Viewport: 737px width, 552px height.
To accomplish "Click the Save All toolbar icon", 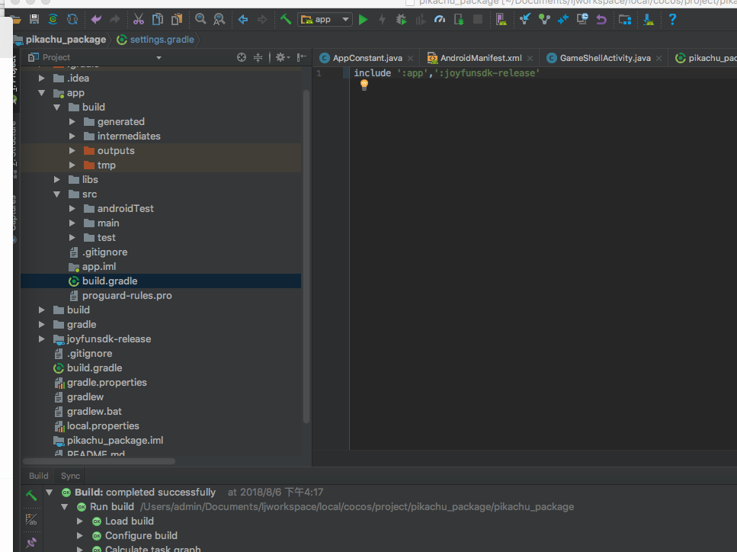I will click(34, 19).
